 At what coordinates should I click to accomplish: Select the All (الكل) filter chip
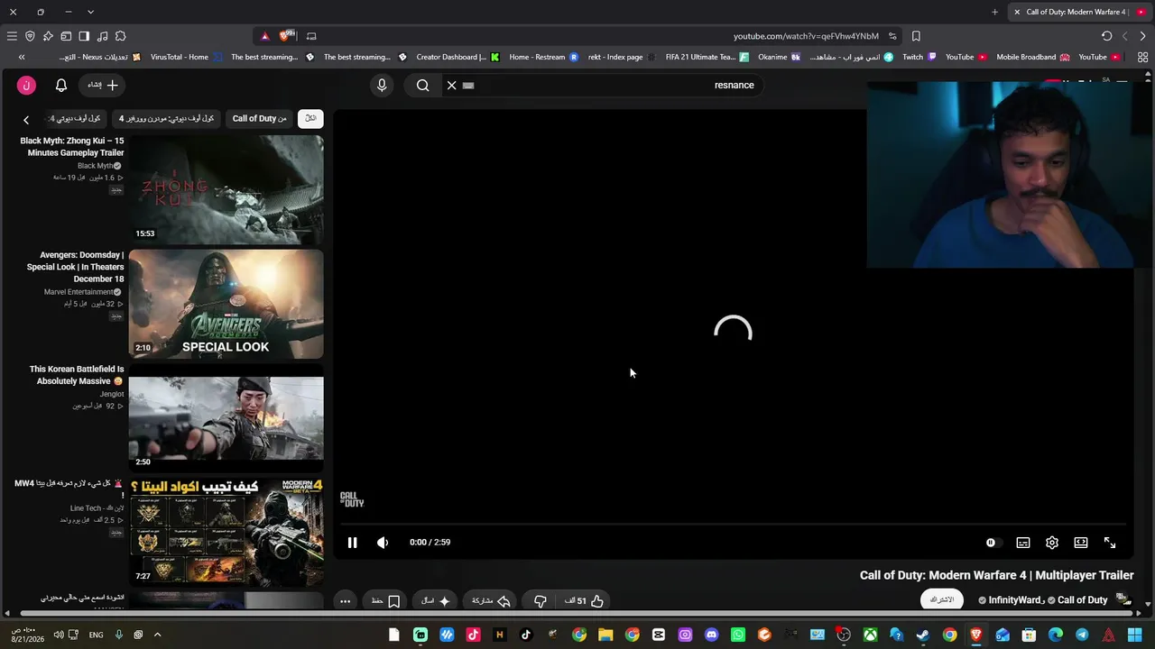(x=310, y=119)
